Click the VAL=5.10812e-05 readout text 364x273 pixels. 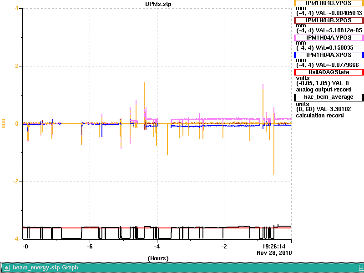click(x=339, y=30)
